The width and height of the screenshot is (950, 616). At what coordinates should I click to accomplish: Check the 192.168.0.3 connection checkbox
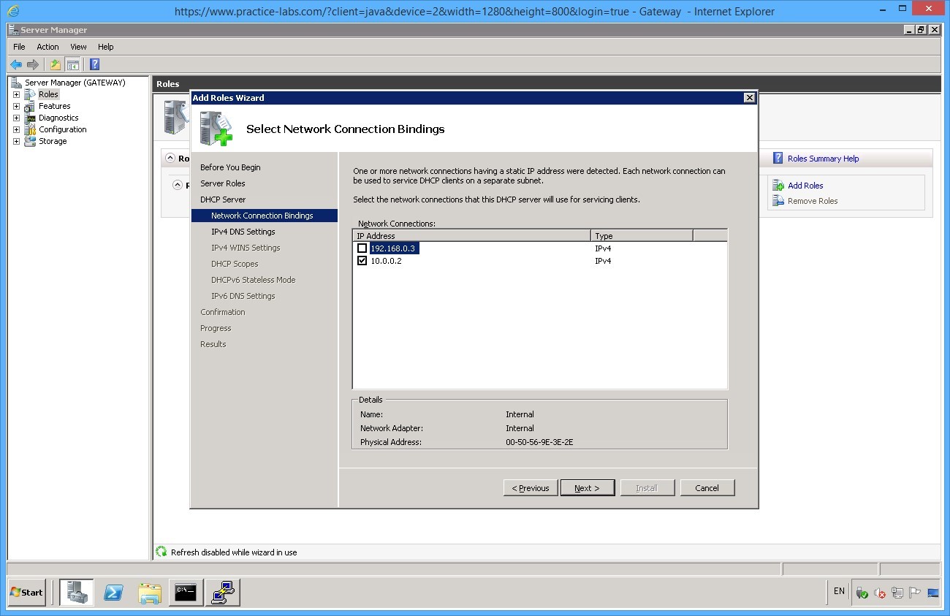click(362, 248)
